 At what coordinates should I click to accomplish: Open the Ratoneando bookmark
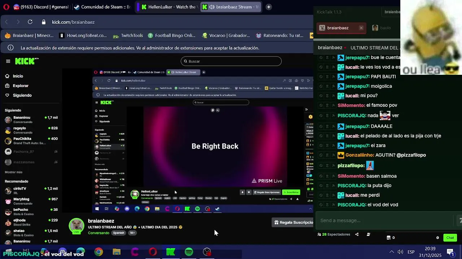280,36
